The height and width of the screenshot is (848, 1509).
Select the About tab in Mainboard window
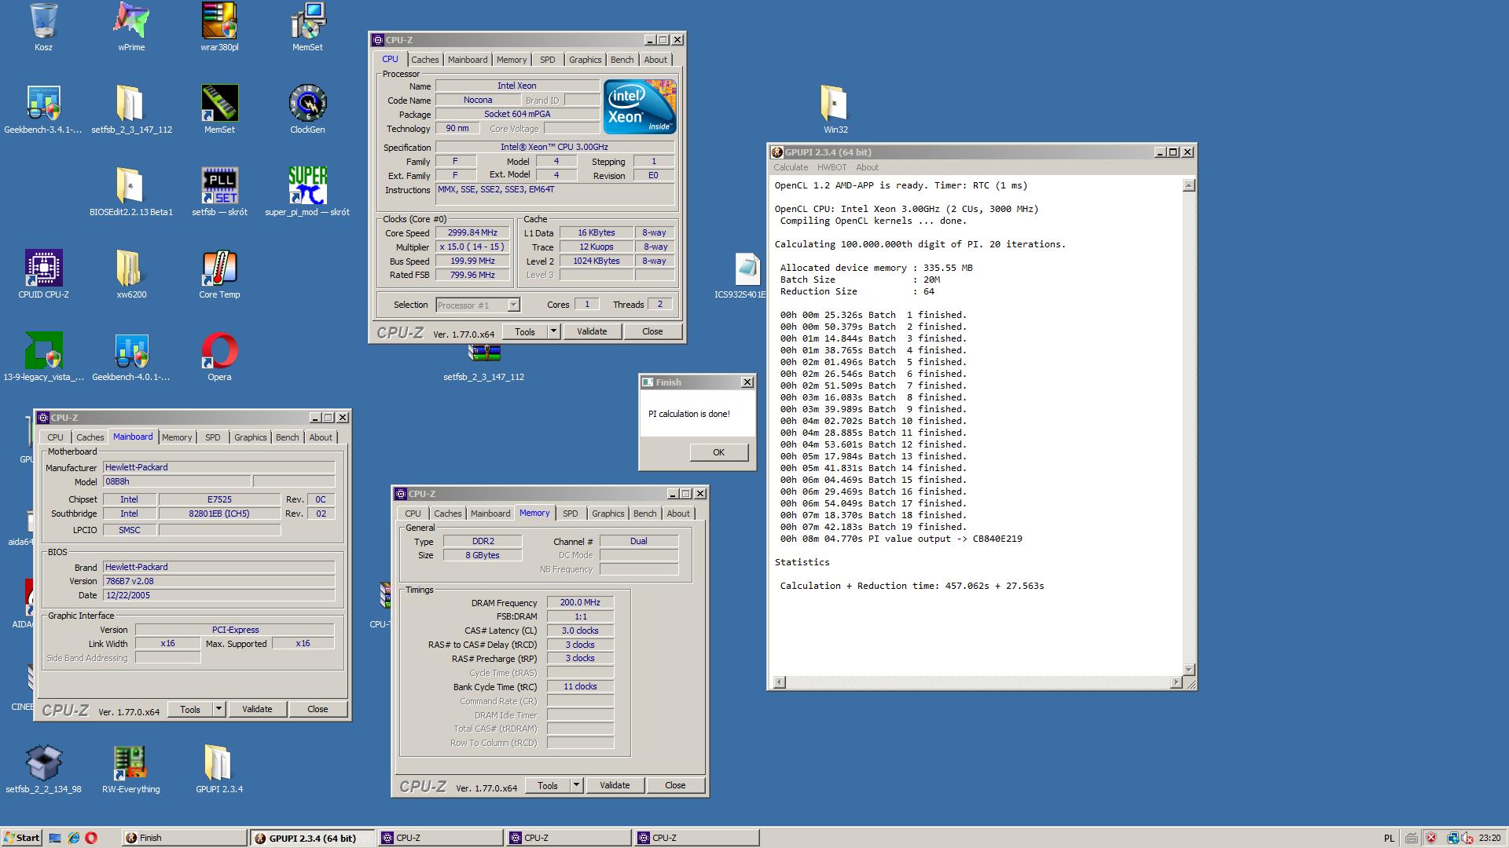(321, 437)
